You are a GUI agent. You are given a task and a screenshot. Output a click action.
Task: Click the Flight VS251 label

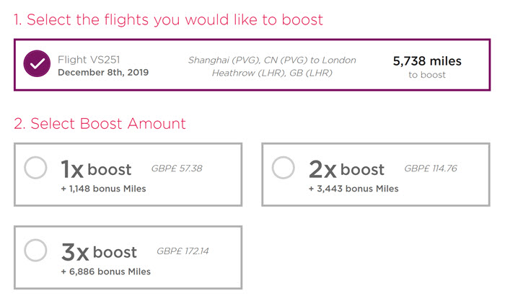pyautogui.click(x=89, y=60)
